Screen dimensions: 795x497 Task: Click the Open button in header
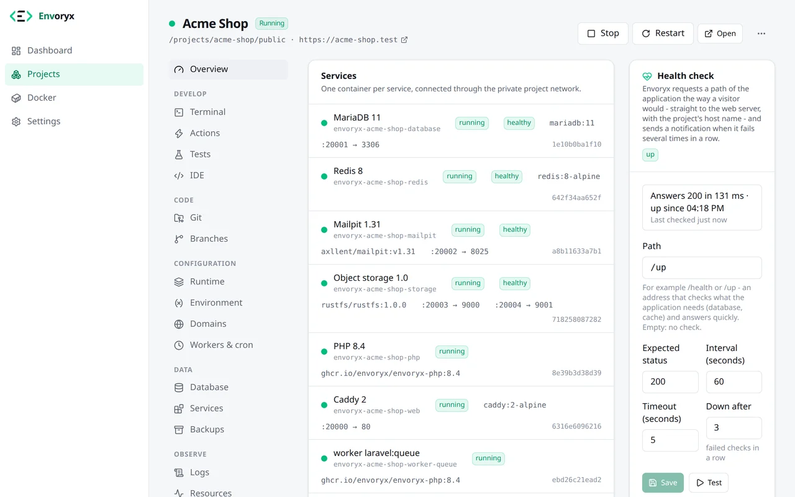coord(720,34)
